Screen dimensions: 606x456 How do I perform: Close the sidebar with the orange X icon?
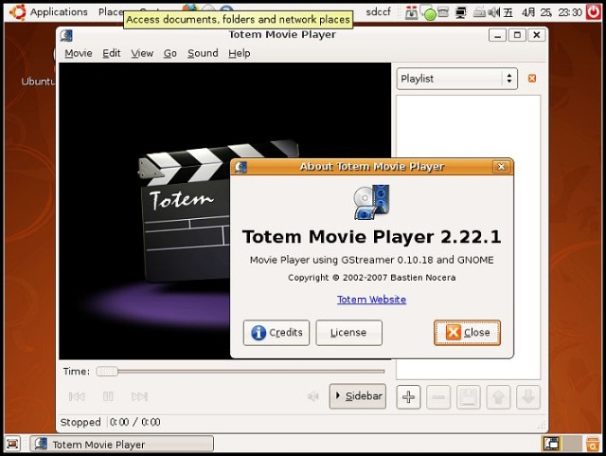point(532,79)
